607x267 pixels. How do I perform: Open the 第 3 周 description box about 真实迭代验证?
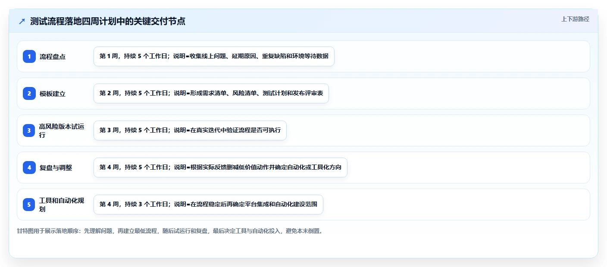click(190, 130)
